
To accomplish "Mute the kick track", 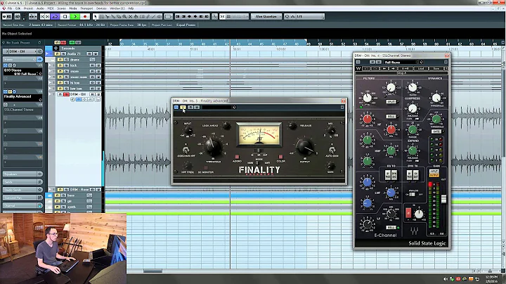I will (60, 65).
